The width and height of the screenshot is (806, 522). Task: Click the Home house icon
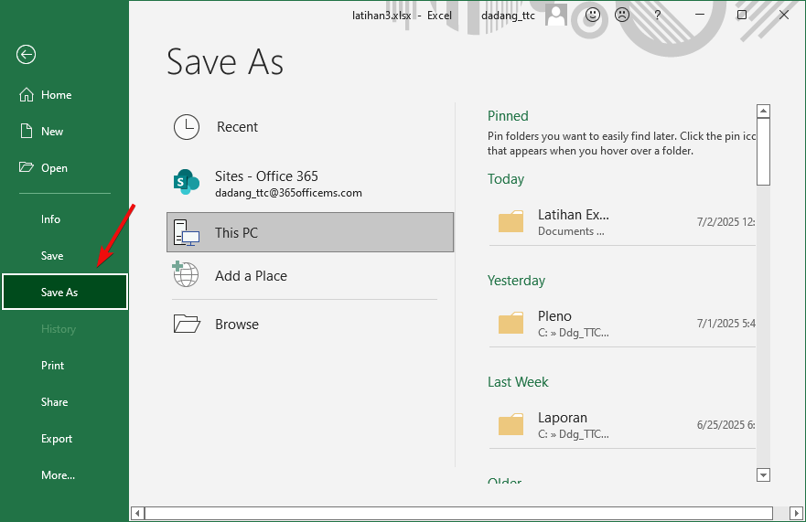click(x=27, y=94)
